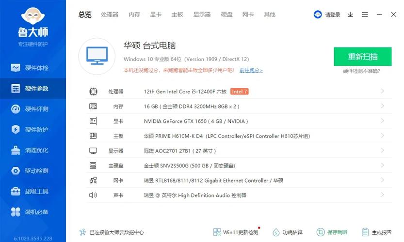Open 硬件评测 benchmark section
The image size is (404, 242).
point(32,109)
